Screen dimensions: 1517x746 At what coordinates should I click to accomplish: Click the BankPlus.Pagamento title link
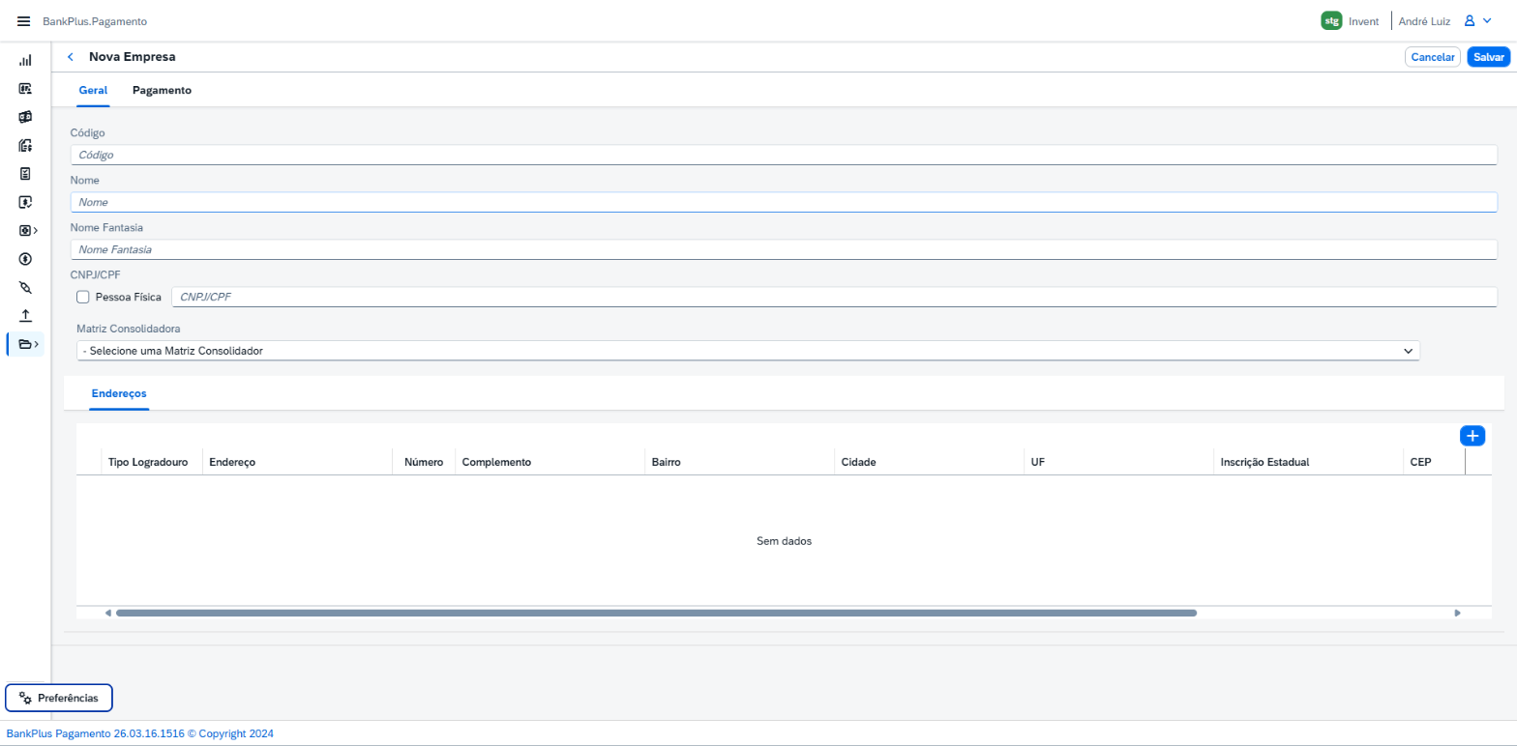pyautogui.click(x=95, y=21)
